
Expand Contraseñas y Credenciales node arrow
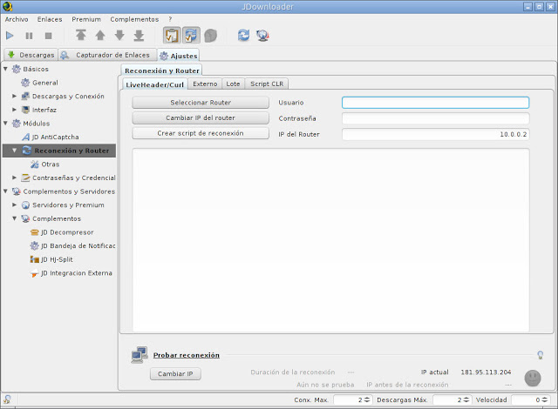tap(15, 178)
